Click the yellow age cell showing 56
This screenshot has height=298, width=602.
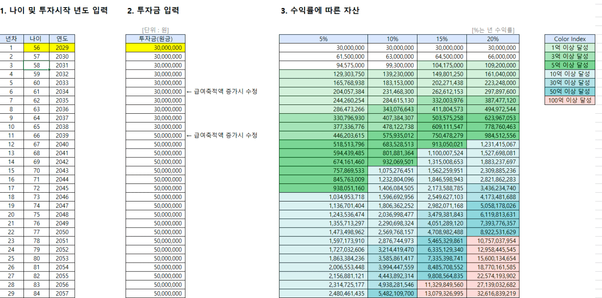tap(36, 48)
